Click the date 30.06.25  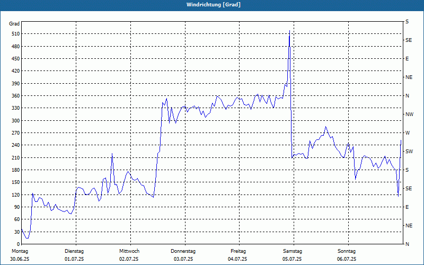click(x=20, y=259)
